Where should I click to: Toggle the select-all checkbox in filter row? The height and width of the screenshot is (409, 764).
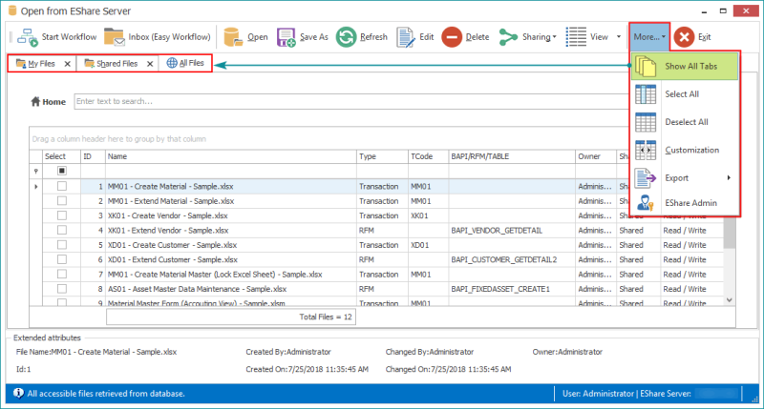[x=62, y=171]
